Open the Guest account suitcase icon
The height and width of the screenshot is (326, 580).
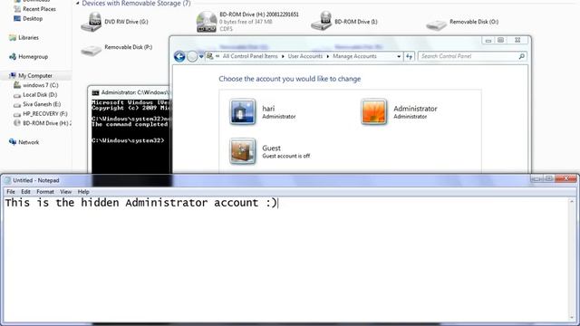[x=242, y=151]
